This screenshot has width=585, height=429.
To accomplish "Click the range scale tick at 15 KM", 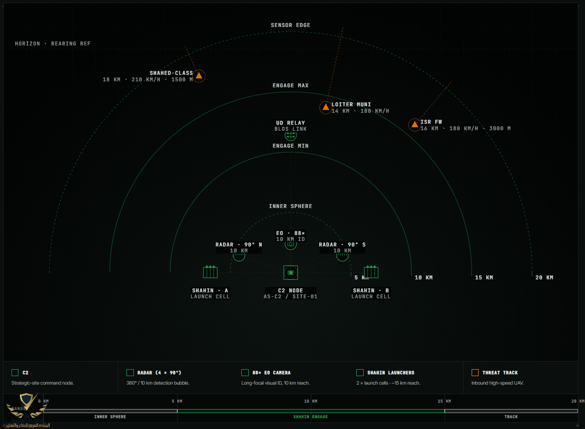I will coord(444,401).
